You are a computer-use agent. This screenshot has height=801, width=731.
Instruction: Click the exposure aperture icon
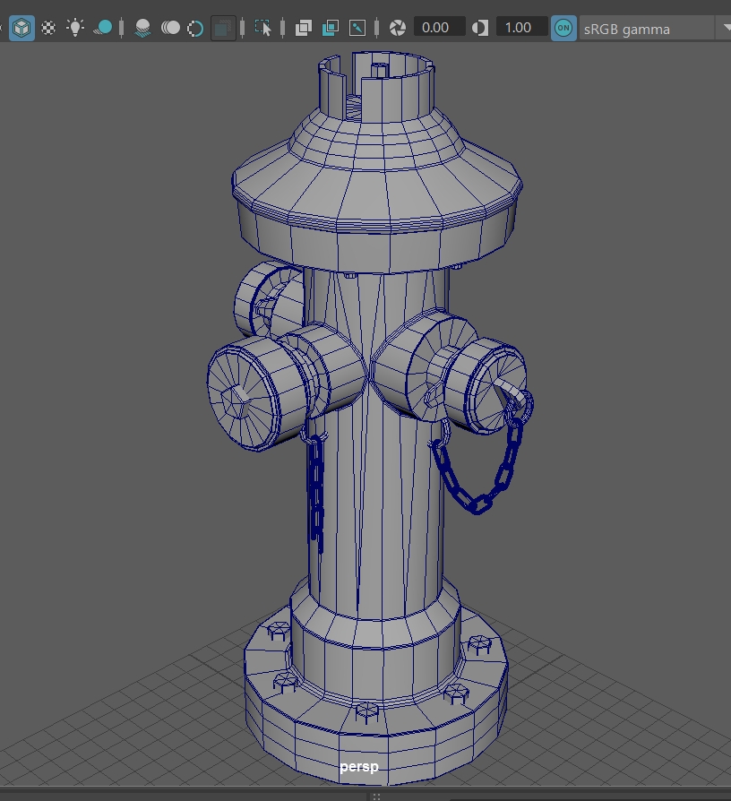point(398,28)
